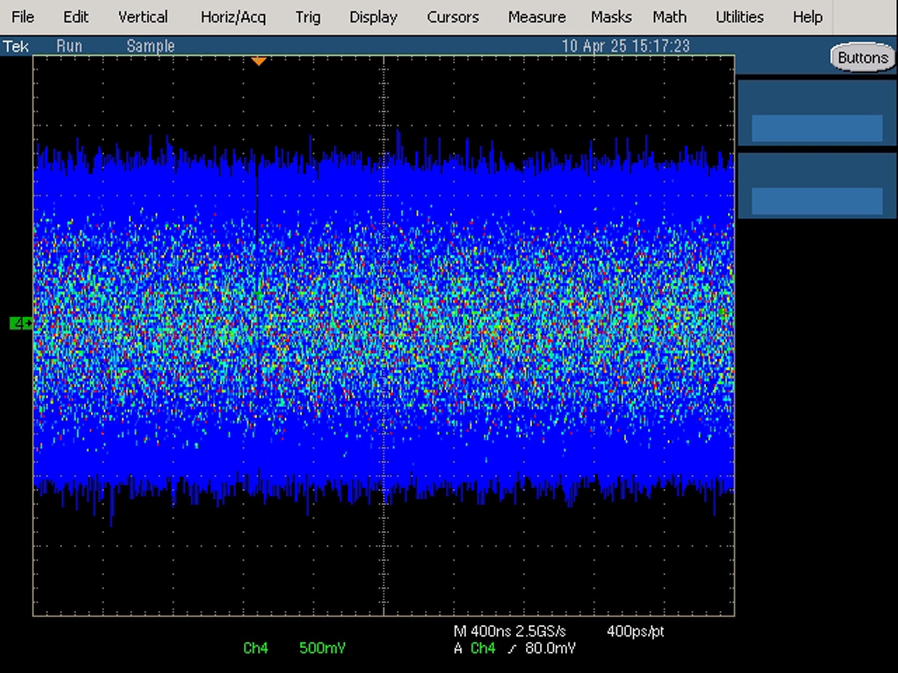Click the 500mV vertical scale readout

322,648
